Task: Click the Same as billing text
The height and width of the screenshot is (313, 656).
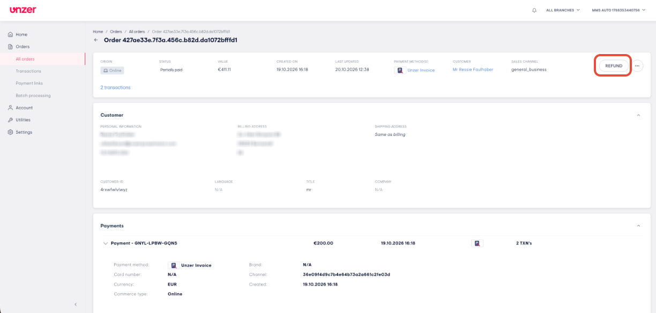Action: point(390,134)
